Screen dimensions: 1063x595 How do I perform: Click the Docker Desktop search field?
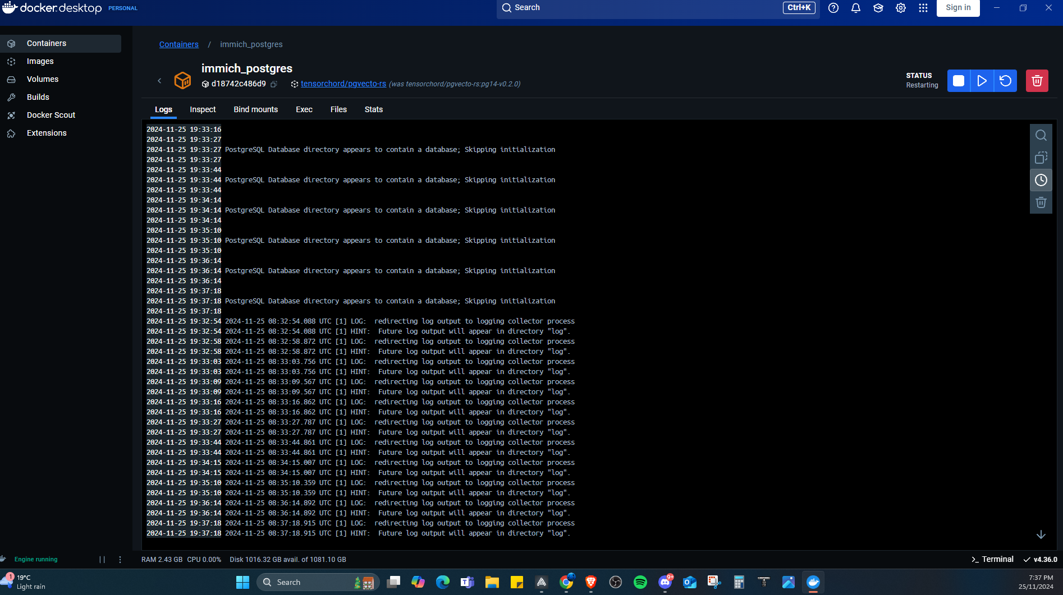[x=658, y=8]
